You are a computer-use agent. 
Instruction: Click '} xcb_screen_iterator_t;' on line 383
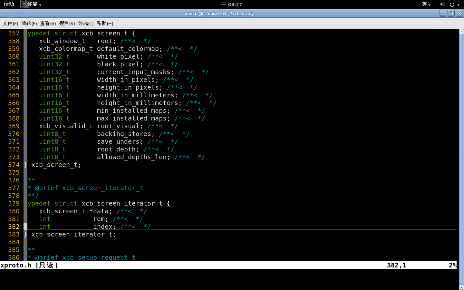coord(70,234)
